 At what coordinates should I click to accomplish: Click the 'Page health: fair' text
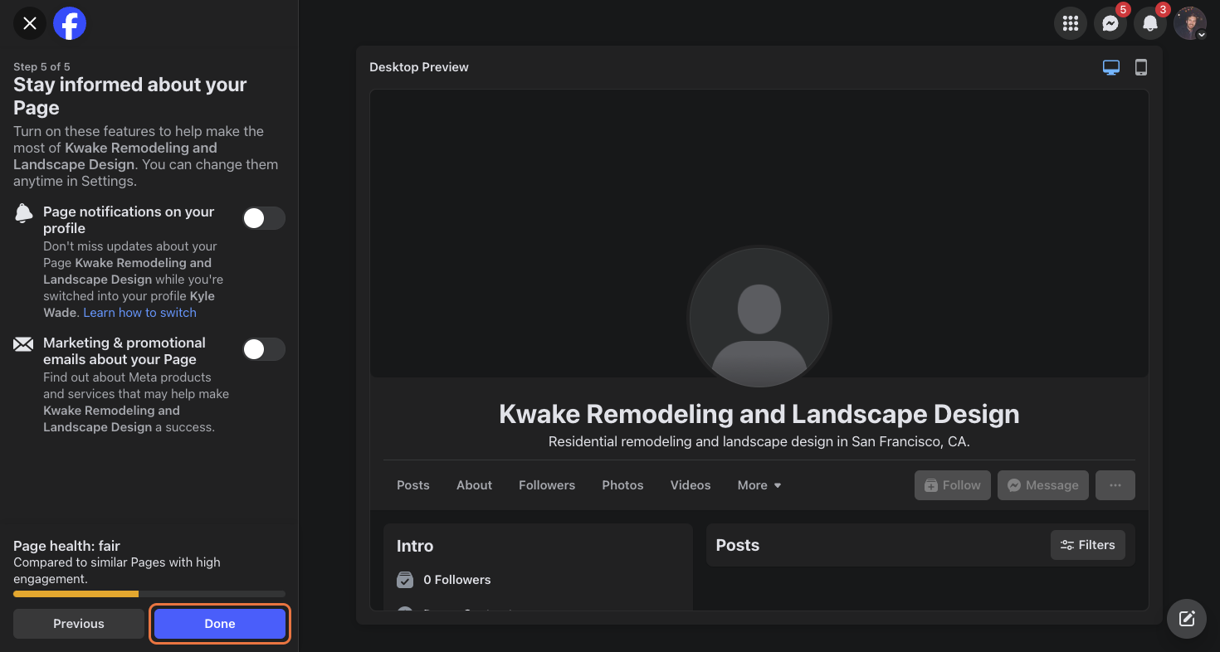pyautogui.click(x=66, y=546)
